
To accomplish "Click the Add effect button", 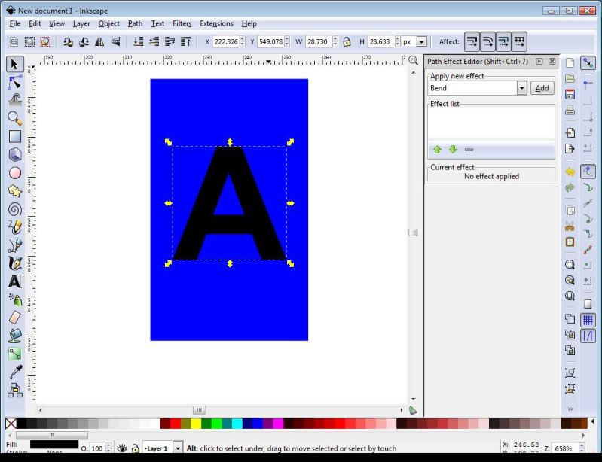I will point(542,88).
